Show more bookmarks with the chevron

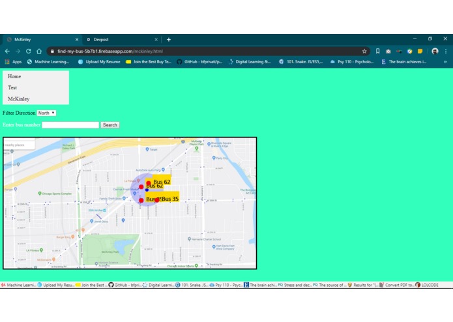tap(445, 62)
